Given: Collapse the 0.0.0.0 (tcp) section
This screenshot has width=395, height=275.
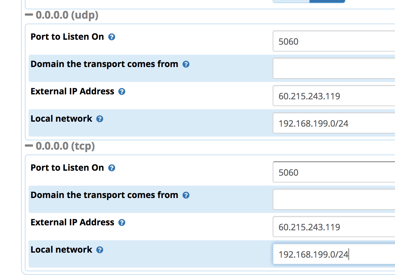Looking at the screenshot, I should (x=29, y=146).
